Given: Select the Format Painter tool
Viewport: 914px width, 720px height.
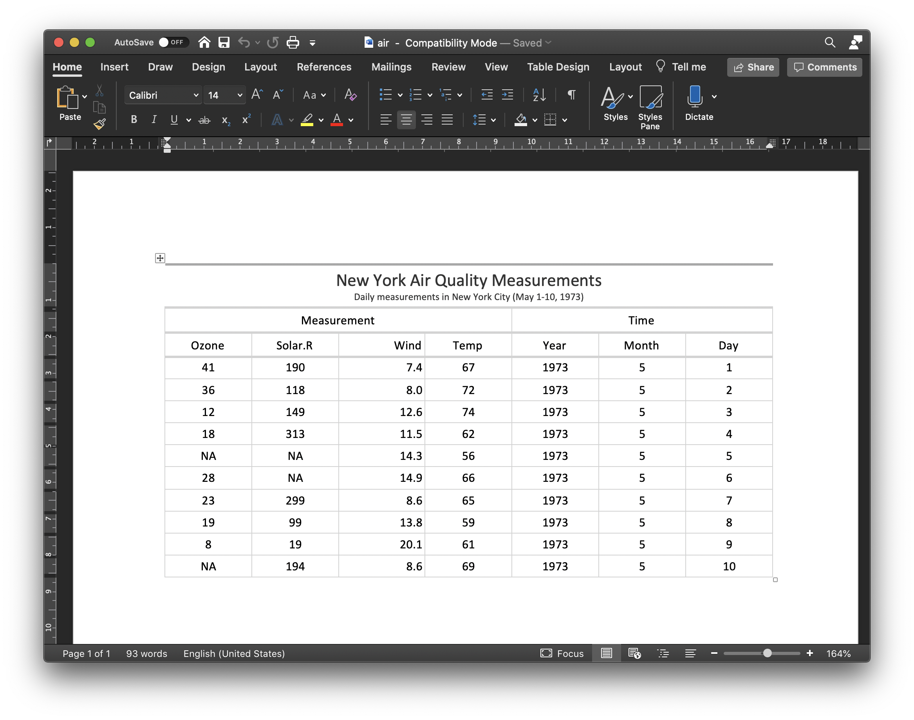Looking at the screenshot, I should (x=99, y=123).
